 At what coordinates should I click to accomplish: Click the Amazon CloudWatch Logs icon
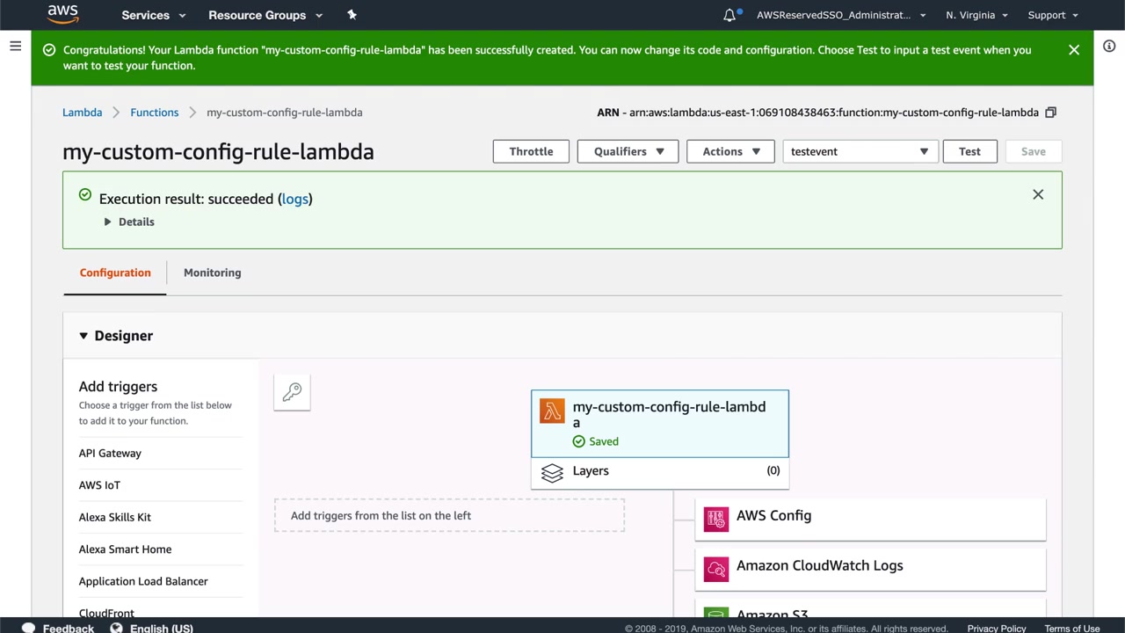click(716, 569)
